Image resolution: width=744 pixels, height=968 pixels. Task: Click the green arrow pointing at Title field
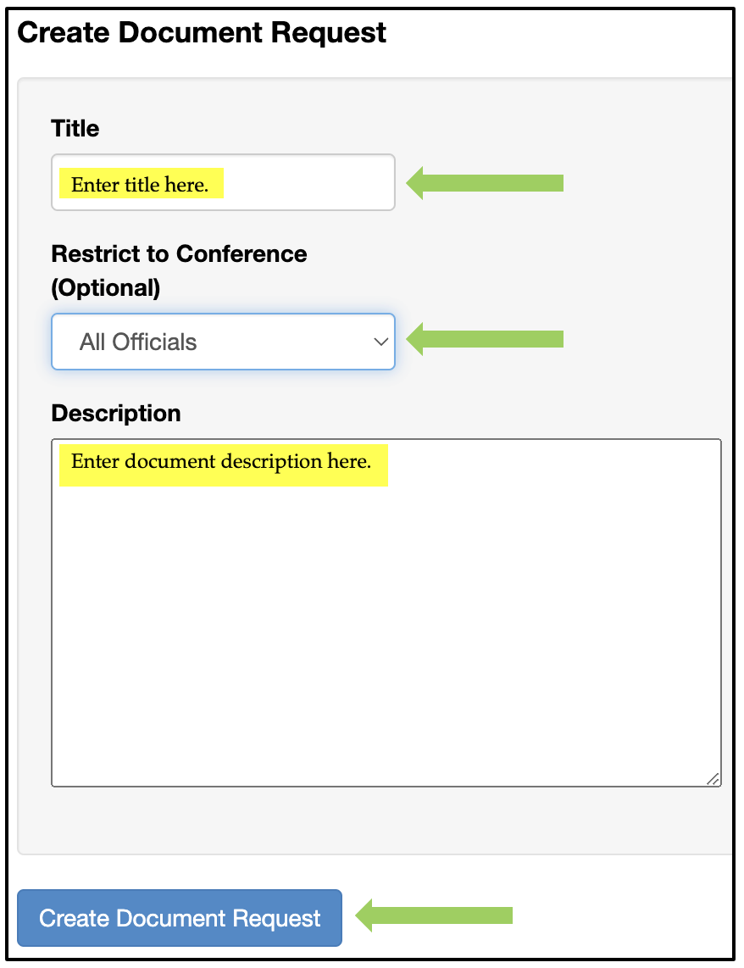[x=485, y=183]
